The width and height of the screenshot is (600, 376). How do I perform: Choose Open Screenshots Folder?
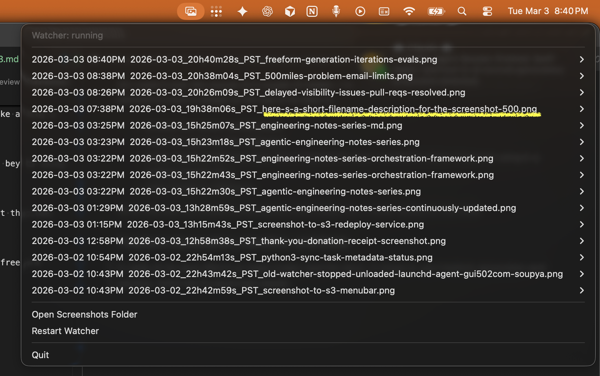click(84, 314)
